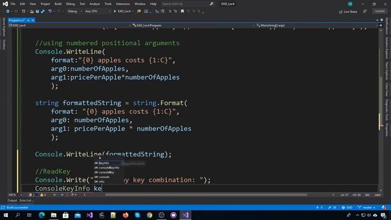Click the search magnifier icon in title bar
Viewport: 391px width, 220px height.
click(211, 4)
